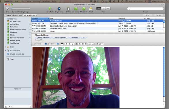Insert a checkbox into the note

pos(97,44)
